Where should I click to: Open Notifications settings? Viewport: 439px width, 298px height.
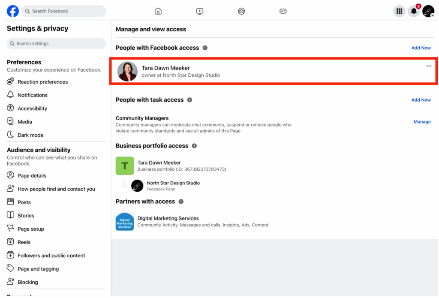tap(33, 95)
